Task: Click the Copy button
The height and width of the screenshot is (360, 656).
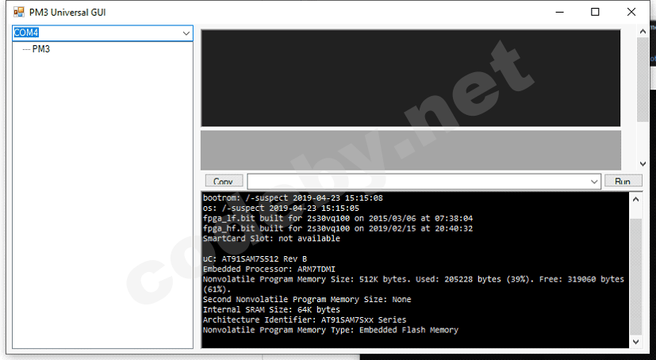Action: [x=224, y=181]
